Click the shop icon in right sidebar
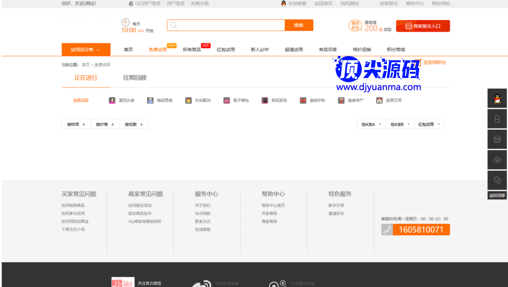508x287 pixels. pos(497,139)
